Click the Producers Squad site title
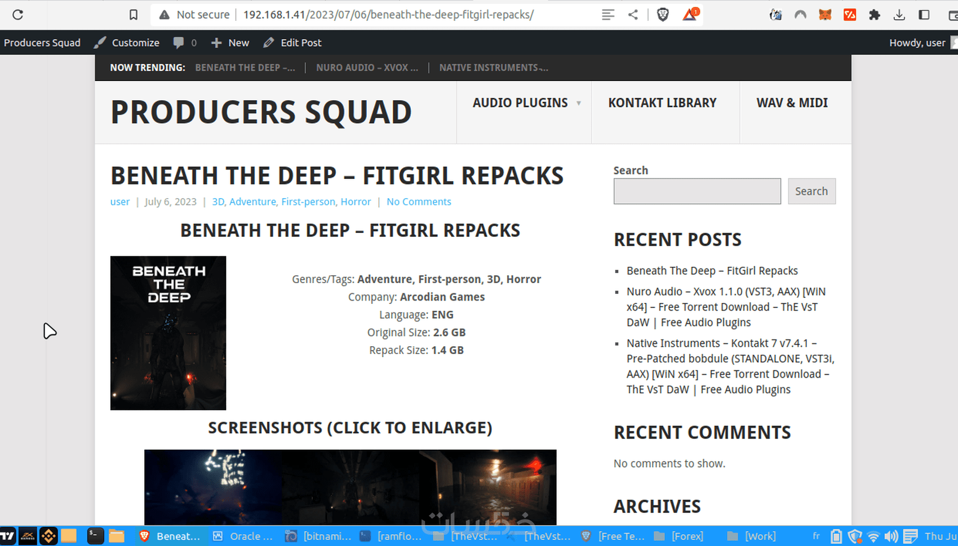 [261, 112]
